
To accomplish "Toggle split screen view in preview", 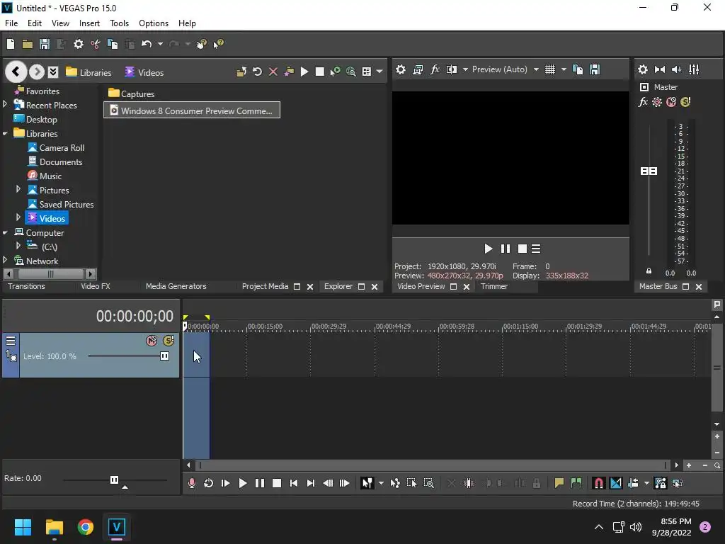I will tap(451, 69).
